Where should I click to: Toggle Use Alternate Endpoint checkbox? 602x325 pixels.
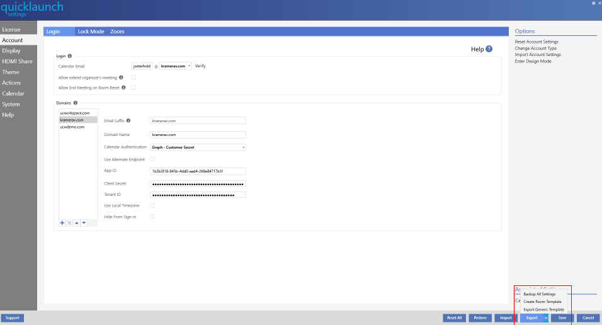152,159
